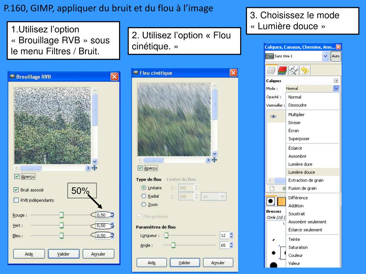Toggle Aperçu checkbox in Brouillage RVB
This screenshot has width=366, height=274.
17,177
